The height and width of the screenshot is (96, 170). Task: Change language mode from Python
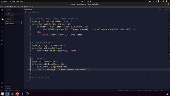point(139,90)
